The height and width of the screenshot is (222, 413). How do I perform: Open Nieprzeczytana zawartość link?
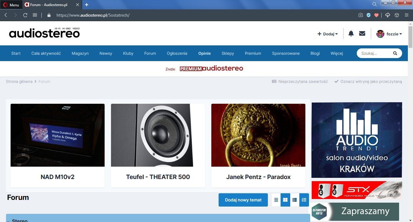[x=300, y=81]
